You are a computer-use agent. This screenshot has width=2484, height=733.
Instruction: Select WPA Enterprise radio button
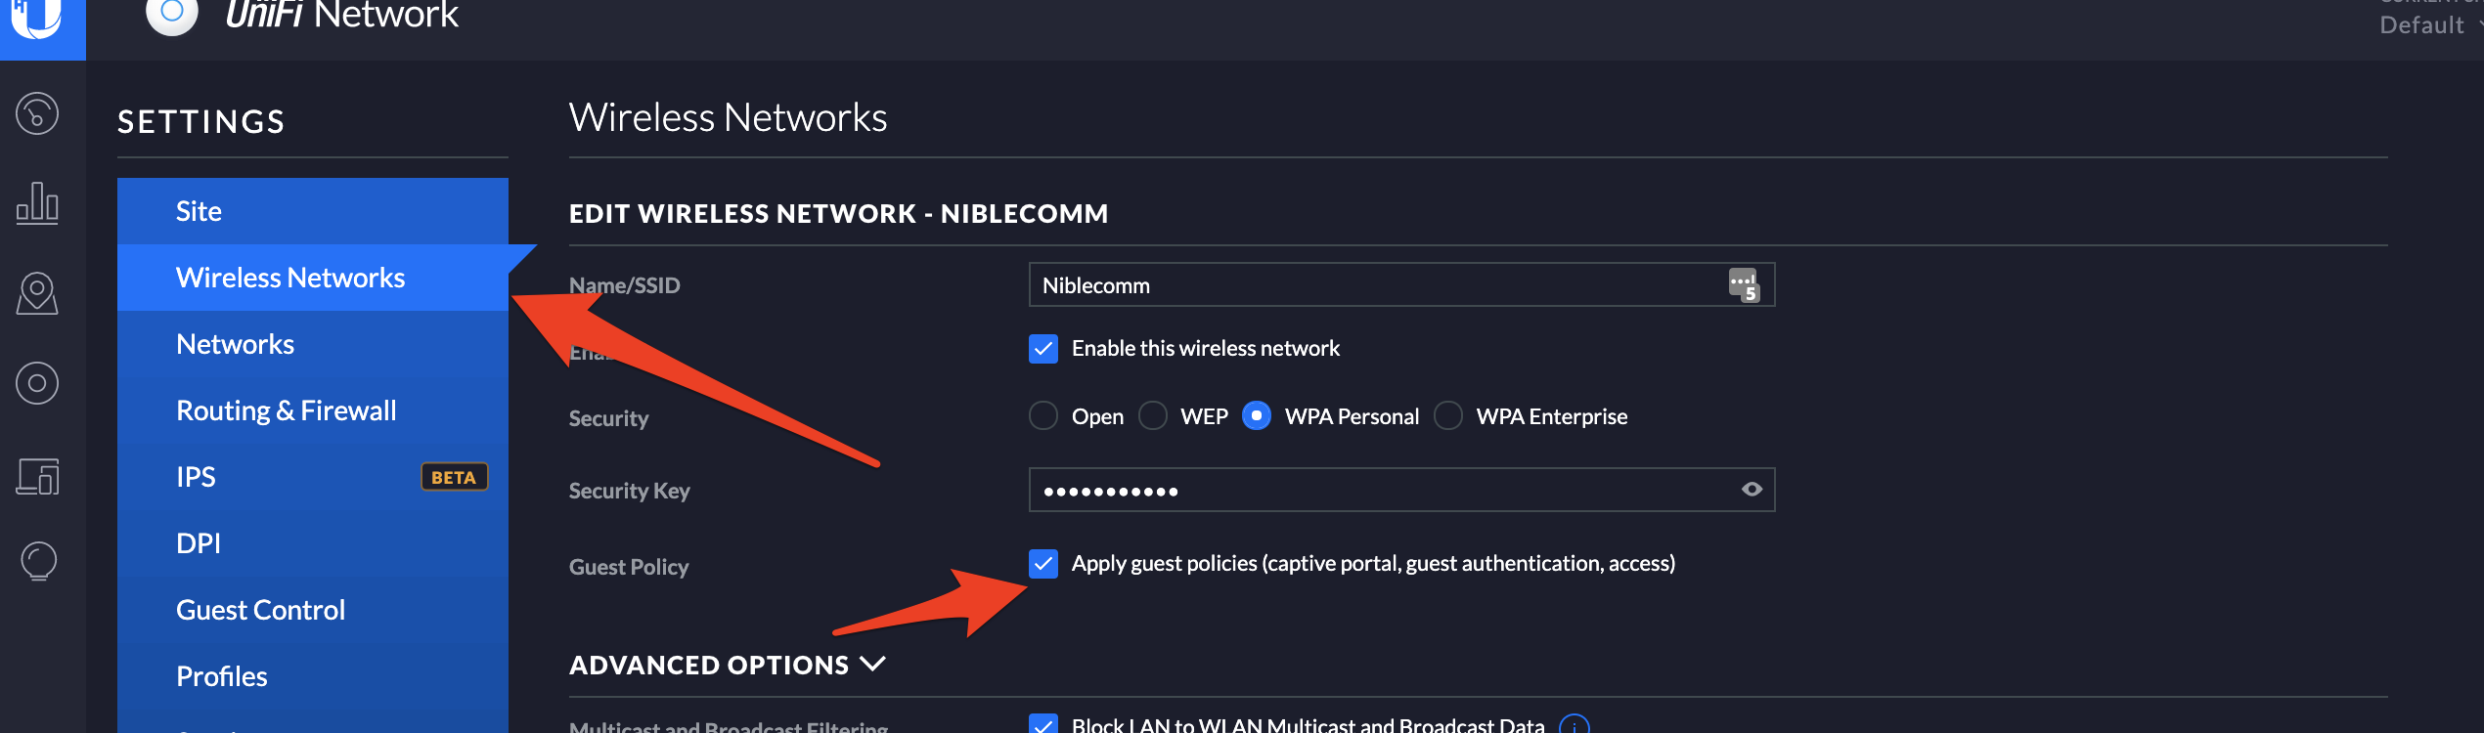tap(1448, 415)
